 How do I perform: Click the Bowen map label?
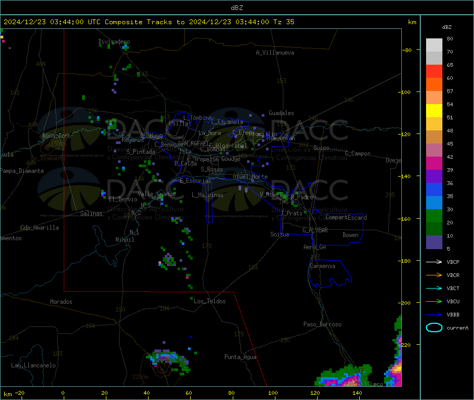pyautogui.click(x=350, y=235)
